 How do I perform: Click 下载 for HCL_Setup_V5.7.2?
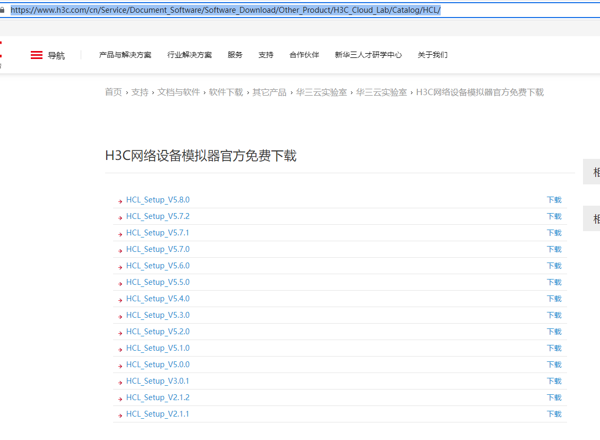(x=554, y=216)
